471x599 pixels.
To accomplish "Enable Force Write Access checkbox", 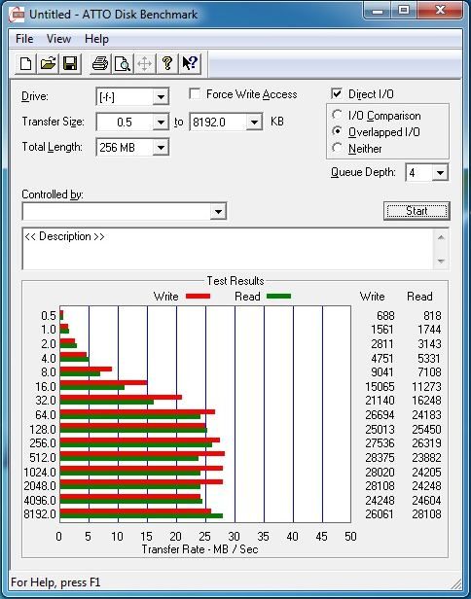I will pyautogui.click(x=195, y=94).
